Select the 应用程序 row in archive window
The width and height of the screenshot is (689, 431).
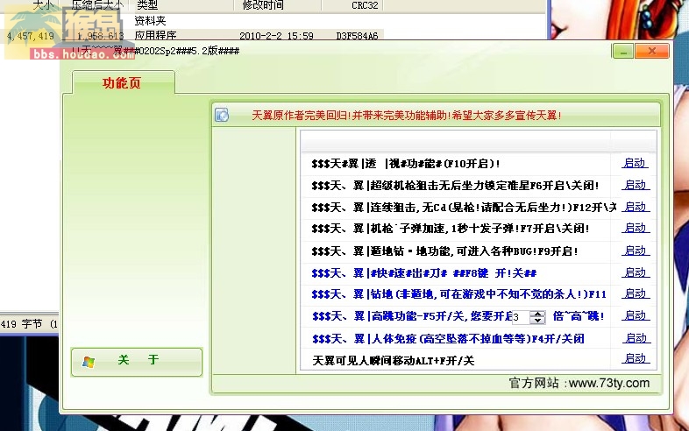[194, 35]
